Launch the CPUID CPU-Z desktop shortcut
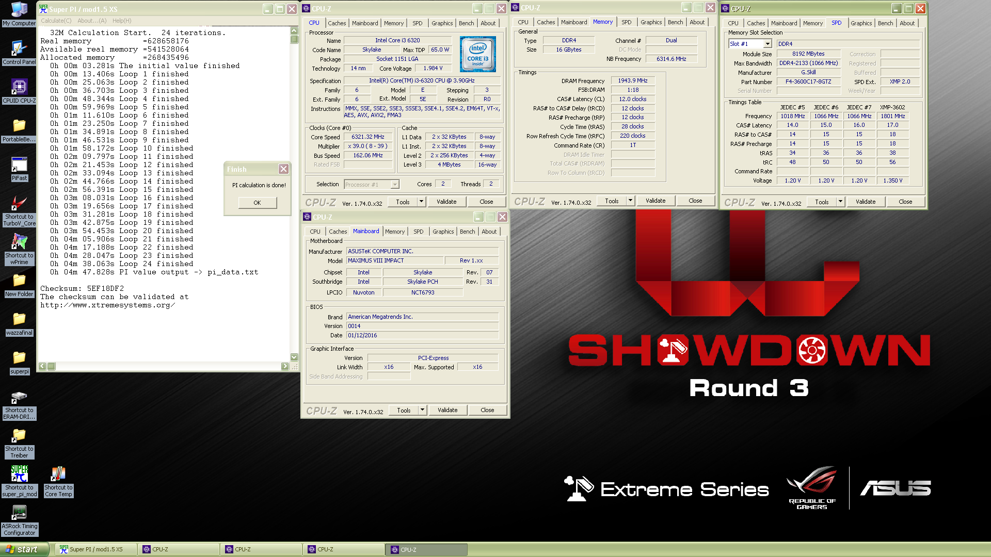The width and height of the screenshot is (991, 557). point(19,91)
